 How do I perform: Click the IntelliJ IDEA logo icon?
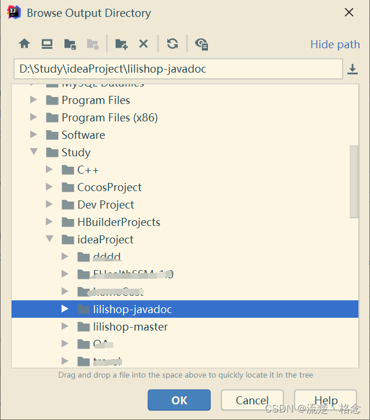click(13, 12)
